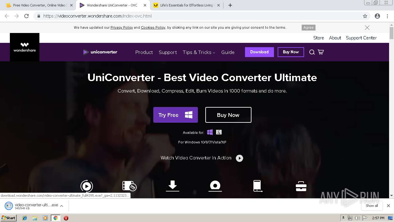Image resolution: width=394 pixels, height=222 pixels.
Task: Open the video-converter exe downloaded file
Action: click(31, 206)
